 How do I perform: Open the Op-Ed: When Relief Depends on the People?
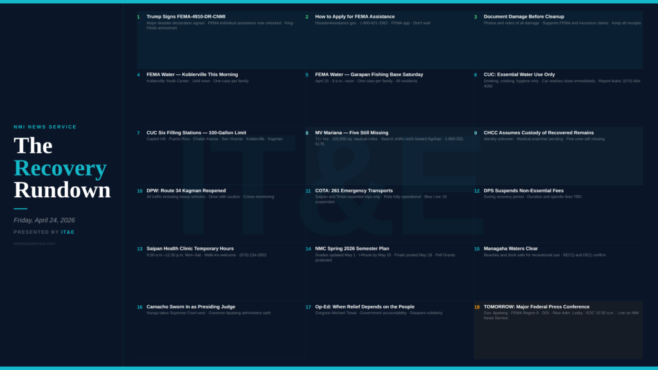click(364, 307)
